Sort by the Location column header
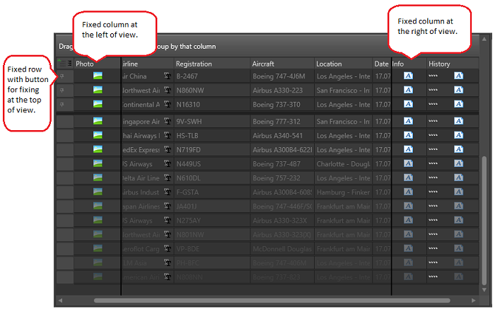 coord(343,64)
